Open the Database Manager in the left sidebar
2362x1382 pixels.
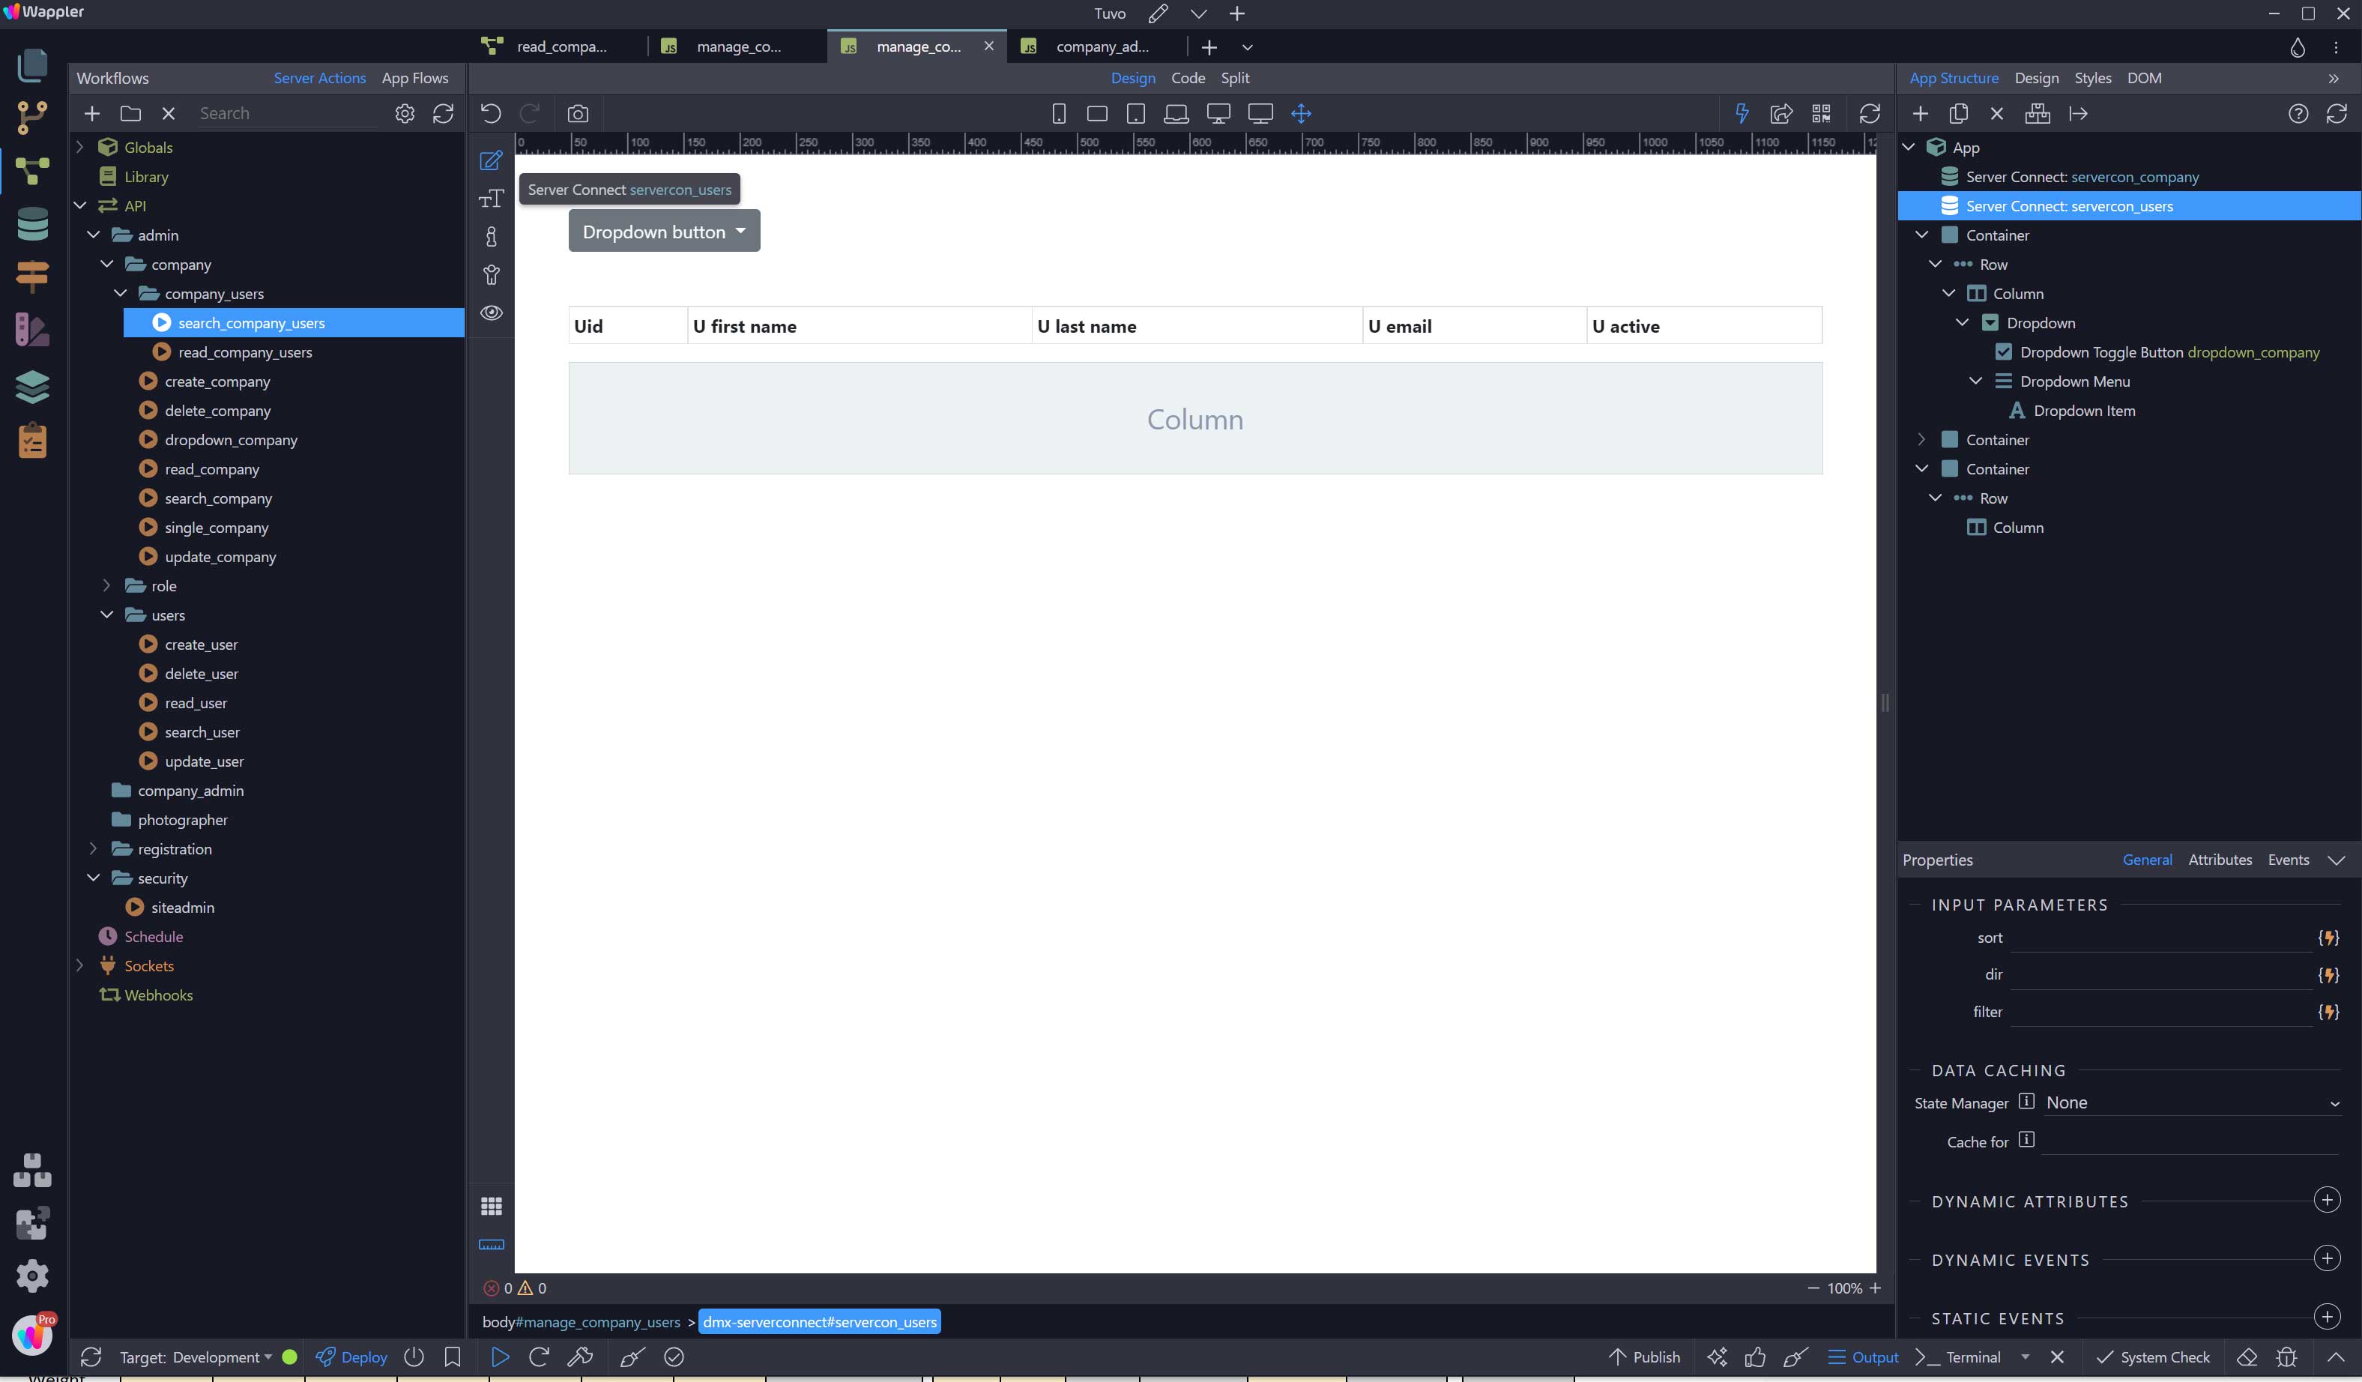tap(33, 223)
